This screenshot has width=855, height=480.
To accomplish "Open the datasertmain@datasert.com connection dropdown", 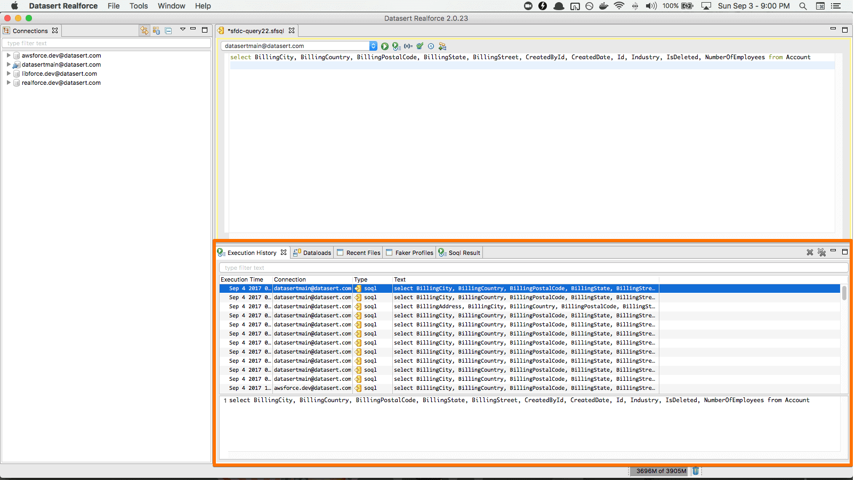I will coord(373,46).
